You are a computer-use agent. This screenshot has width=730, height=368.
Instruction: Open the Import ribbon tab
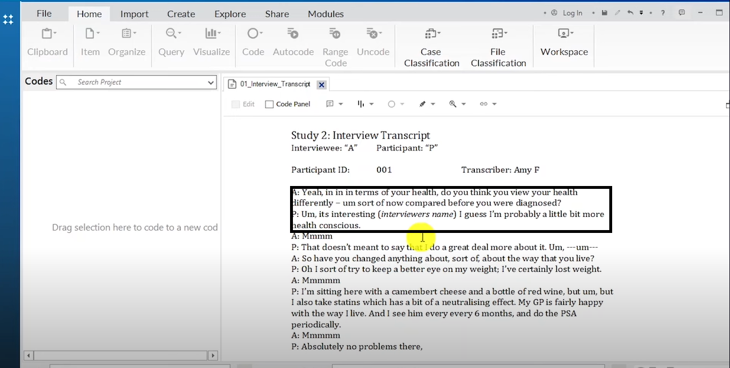pos(134,14)
